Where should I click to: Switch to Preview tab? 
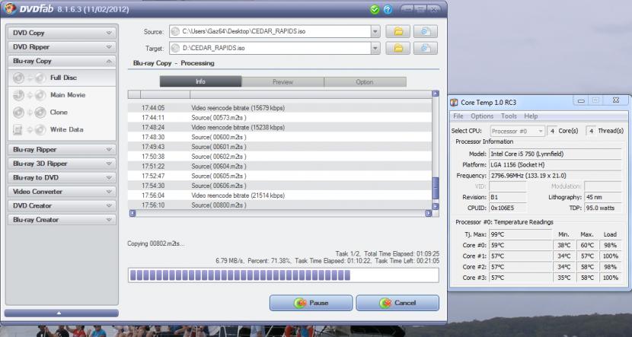tap(282, 81)
